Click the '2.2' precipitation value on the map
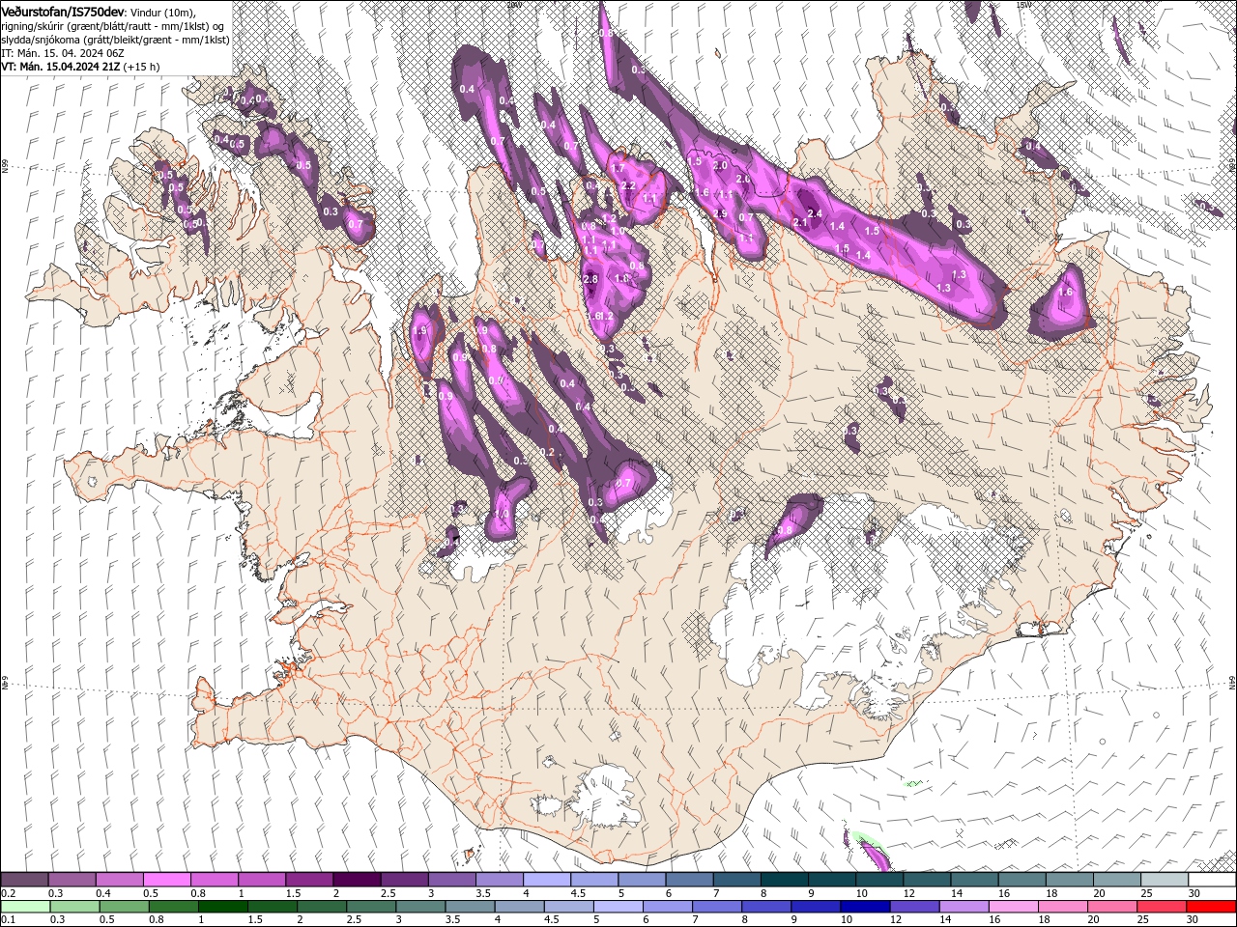This screenshot has width=1237, height=927. [x=627, y=185]
